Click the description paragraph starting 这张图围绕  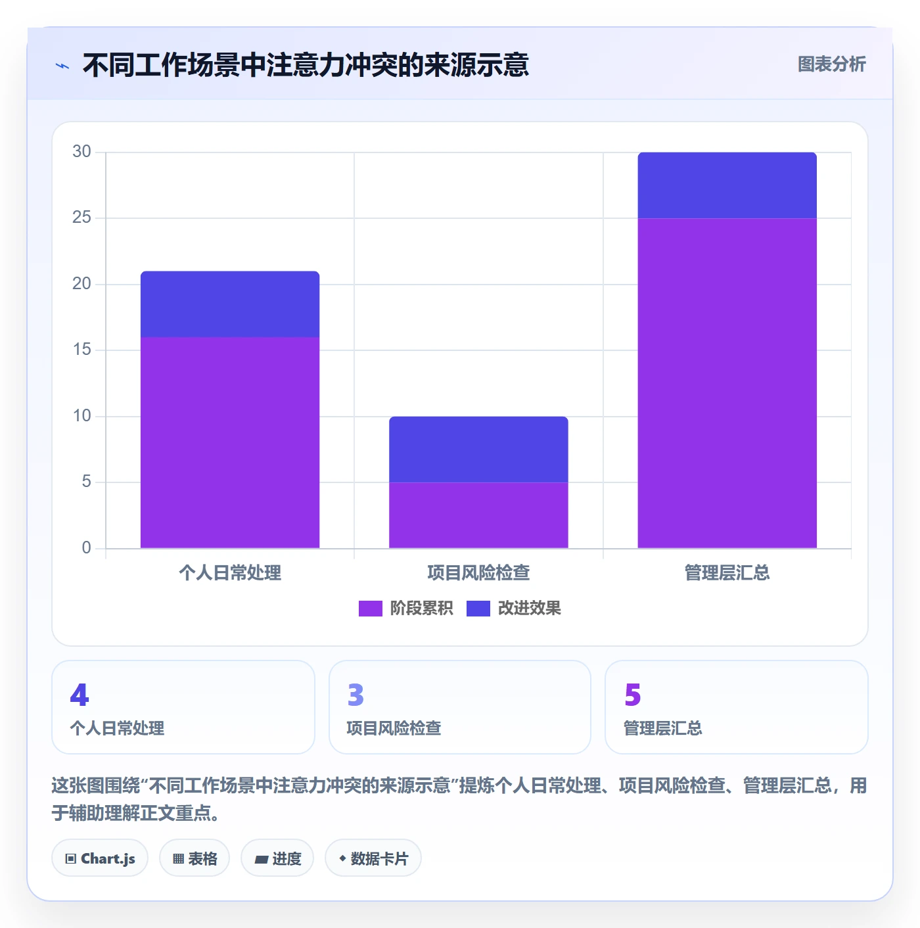pyautogui.click(x=459, y=799)
